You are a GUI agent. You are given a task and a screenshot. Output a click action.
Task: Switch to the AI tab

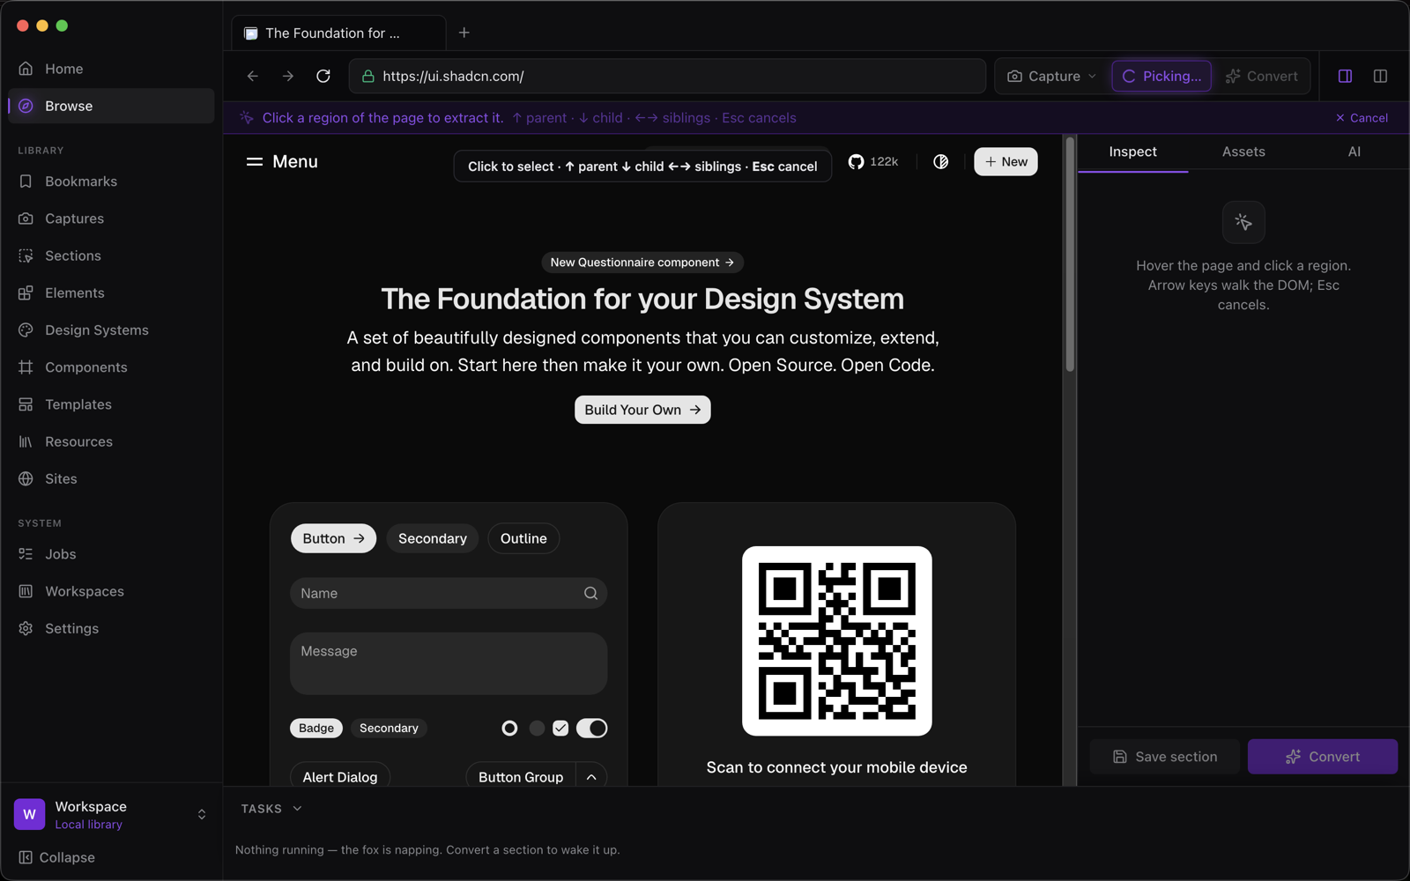pos(1354,152)
